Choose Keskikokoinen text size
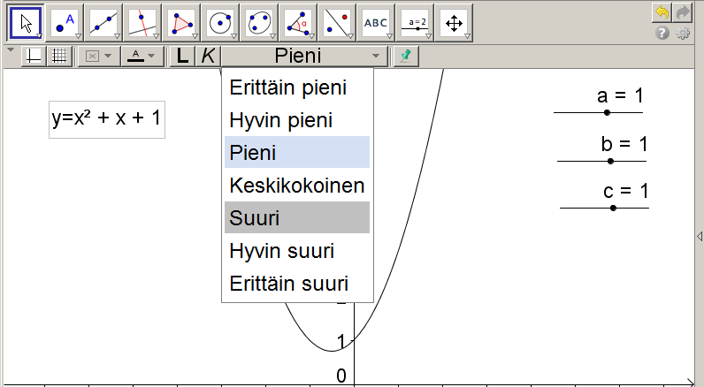The image size is (704, 387). click(297, 186)
